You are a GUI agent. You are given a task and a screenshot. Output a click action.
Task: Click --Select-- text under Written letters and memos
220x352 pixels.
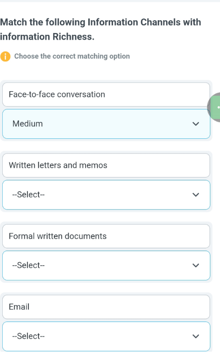[28, 194]
